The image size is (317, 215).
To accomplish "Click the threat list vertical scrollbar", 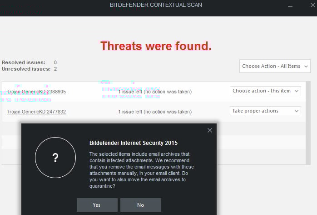I will (x=308, y=123).
